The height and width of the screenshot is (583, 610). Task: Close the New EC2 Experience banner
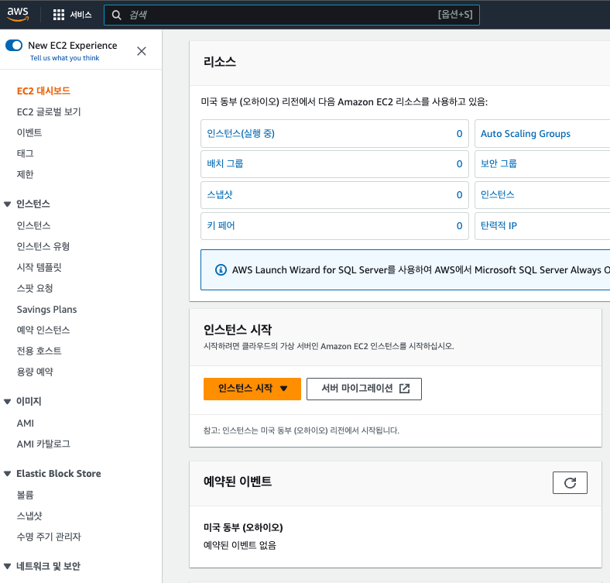(142, 51)
